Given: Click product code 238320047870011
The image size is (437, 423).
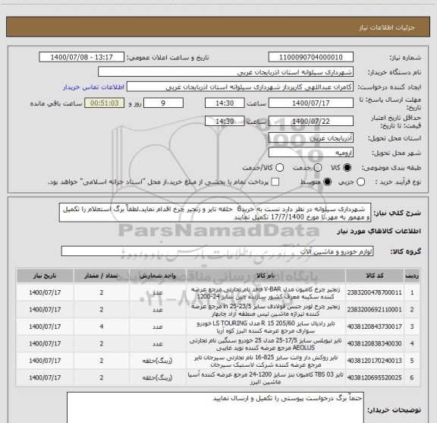Looking at the screenshot, I should point(375,292).
